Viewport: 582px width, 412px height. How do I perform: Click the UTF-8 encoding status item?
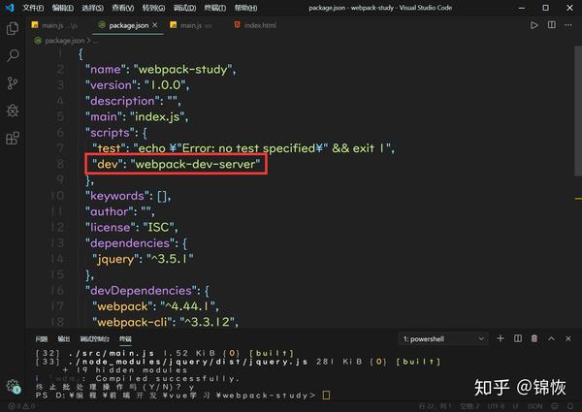pos(496,406)
